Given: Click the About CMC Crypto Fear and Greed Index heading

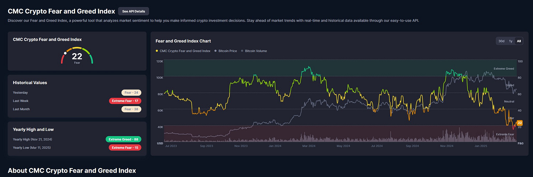Looking at the screenshot, I should pos(72,170).
